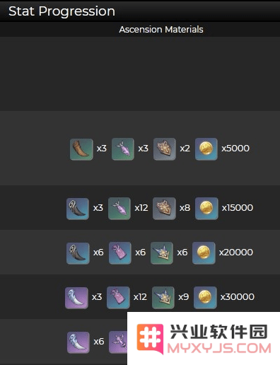Click the Mora coin next to x5000

click(x=206, y=149)
